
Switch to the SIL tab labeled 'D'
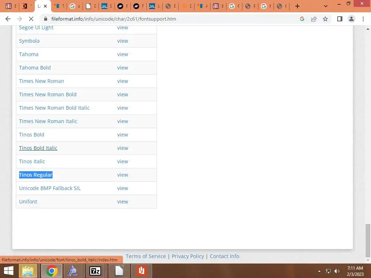pos(107,6)
